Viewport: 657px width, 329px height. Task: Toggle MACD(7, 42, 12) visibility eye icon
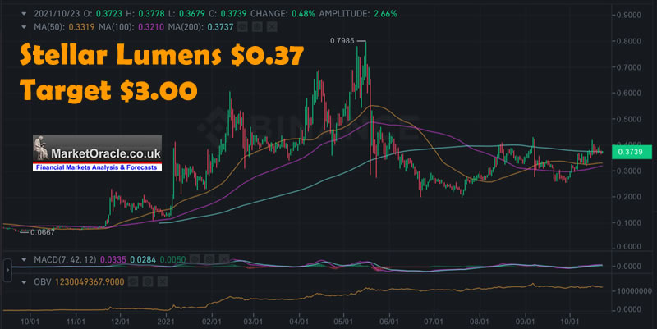195,259
